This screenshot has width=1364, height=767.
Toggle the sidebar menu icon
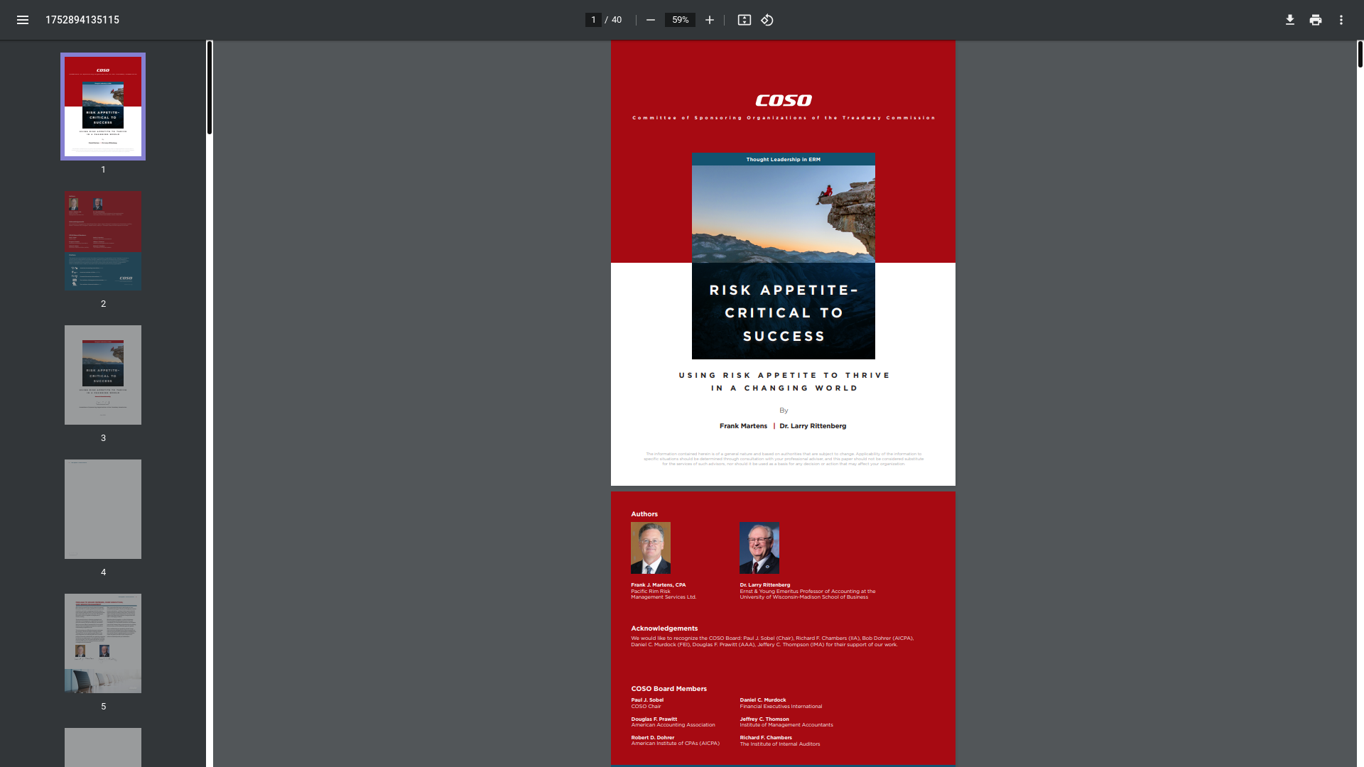pos(23,20)
